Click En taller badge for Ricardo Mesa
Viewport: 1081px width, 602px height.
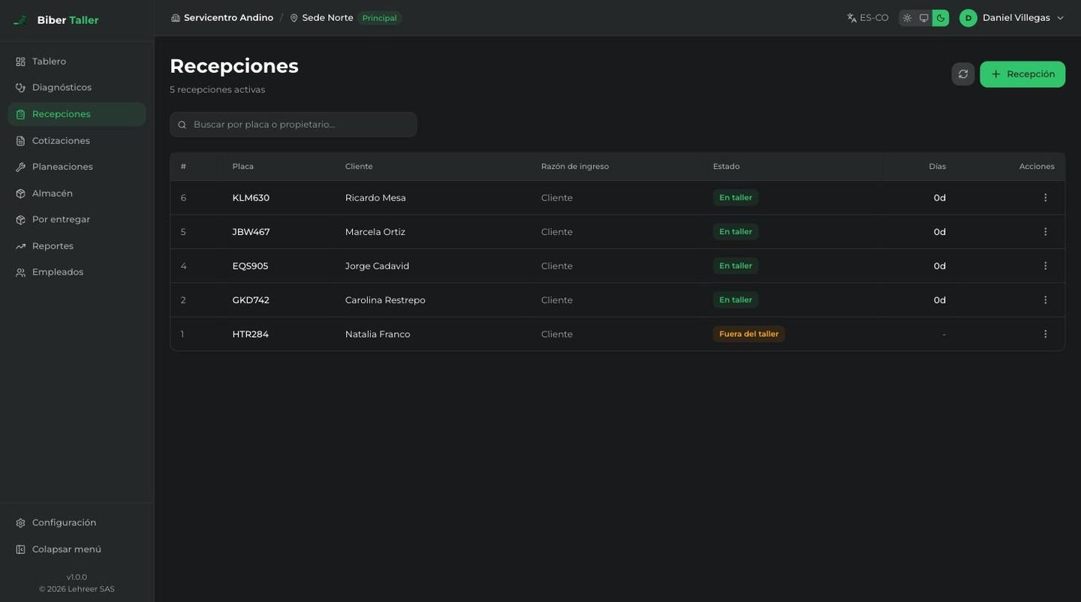(x=736, y=197)
